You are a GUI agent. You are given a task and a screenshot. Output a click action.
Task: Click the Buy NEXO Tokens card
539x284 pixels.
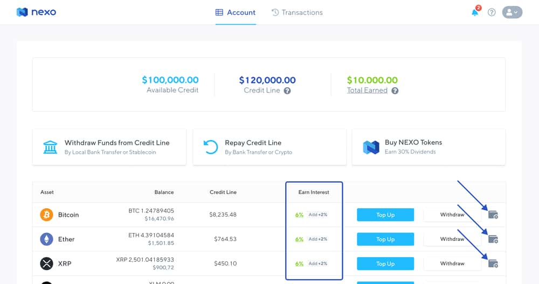pyautogui.click(x=429, y=147)
